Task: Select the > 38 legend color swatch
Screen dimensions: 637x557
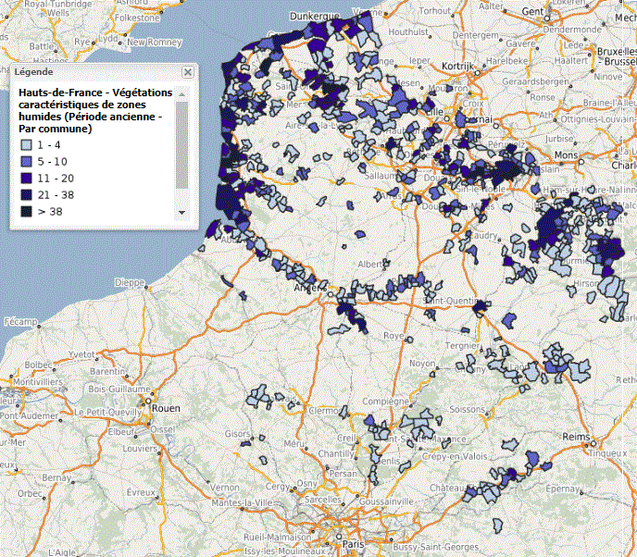Action: tap(28, 211)
